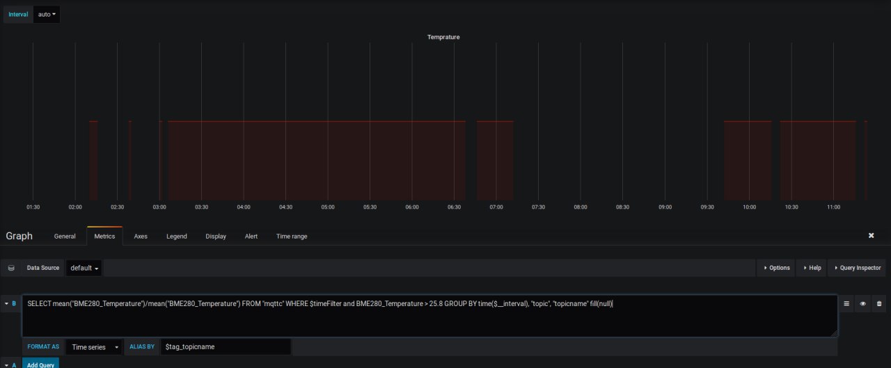This screenshot has width=891, height=368.
Task: Open the Time series format dropdown
Action: [94, 346]
